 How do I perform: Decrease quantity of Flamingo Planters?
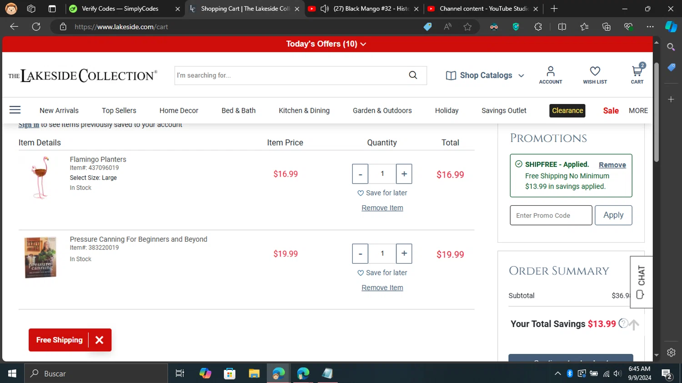(x=360, y=174)
